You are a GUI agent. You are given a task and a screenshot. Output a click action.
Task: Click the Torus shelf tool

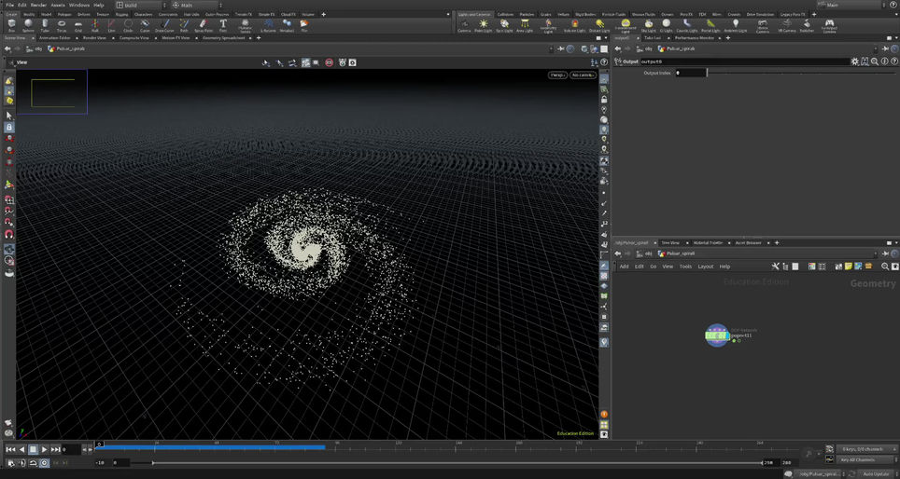(x=61, y=24)
